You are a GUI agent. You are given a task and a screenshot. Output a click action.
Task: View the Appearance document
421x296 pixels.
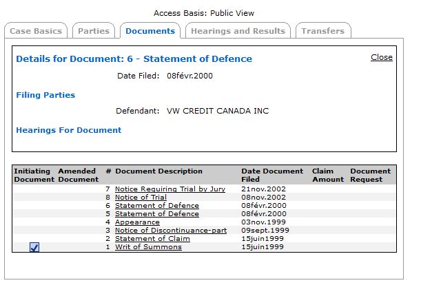click(x=137, y=222)
